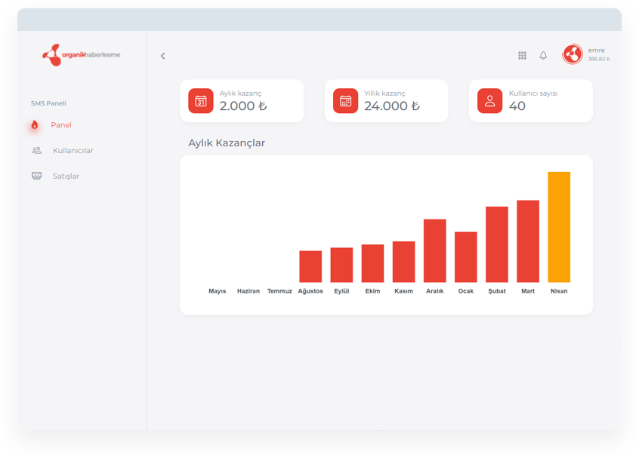Click the Aylık Kazançlar chart title
This screenshot has width=639, height=457.
click(227, 143)
